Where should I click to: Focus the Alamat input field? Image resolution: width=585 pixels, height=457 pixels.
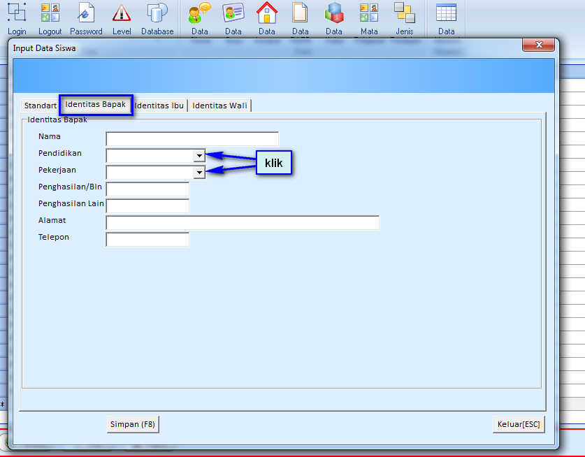click(243, 223)
